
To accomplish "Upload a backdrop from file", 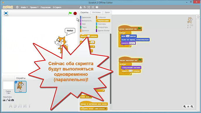I will click(9, 100).
